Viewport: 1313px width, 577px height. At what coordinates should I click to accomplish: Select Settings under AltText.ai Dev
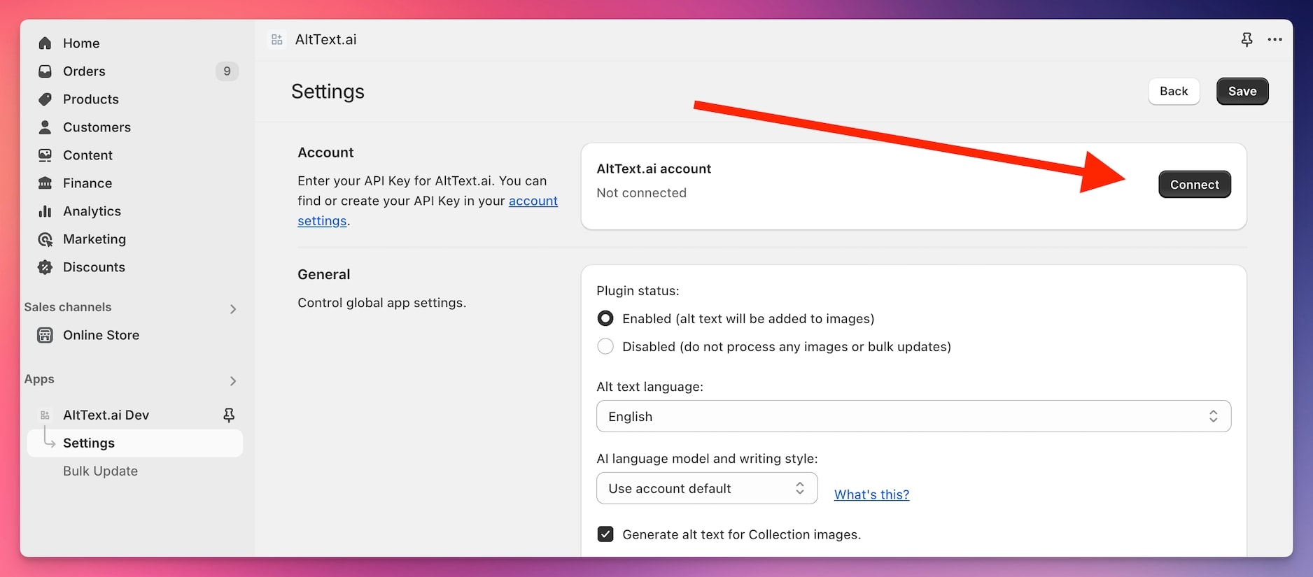point(134,443)
